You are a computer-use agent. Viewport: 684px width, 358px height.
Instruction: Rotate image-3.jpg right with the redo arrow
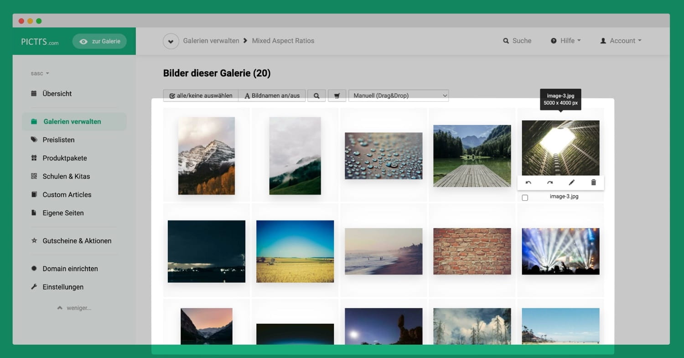(550, 183)
